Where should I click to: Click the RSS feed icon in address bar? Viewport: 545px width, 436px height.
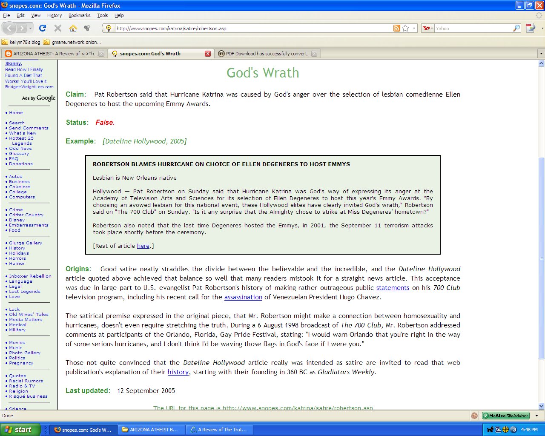(397, 29)
